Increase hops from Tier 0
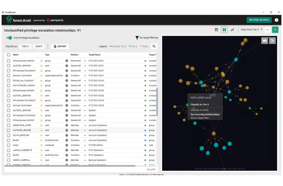Image resolution: width=283 pixels, height=186 pixels. coord(275,30)
